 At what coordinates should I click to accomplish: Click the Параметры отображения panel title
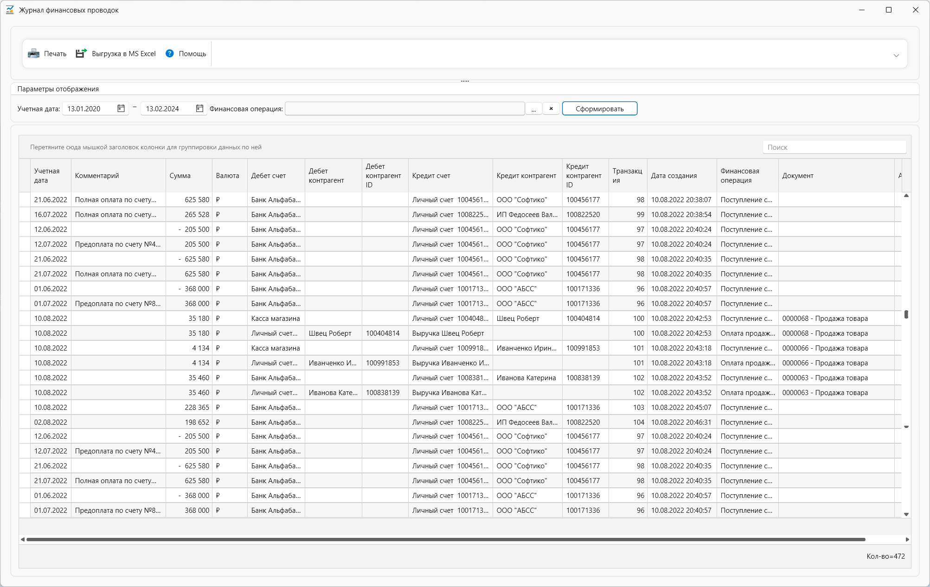58,89
